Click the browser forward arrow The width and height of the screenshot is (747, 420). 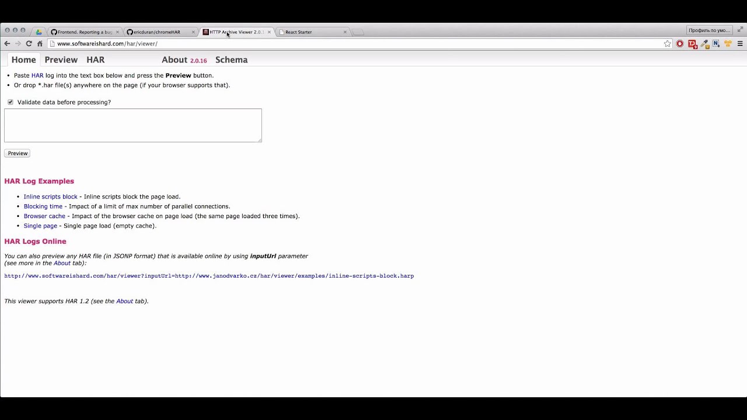click(x=18, y=44)
